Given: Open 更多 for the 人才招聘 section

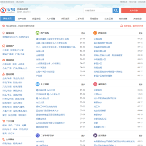Looking at the screenshot, I should point(83,84).
